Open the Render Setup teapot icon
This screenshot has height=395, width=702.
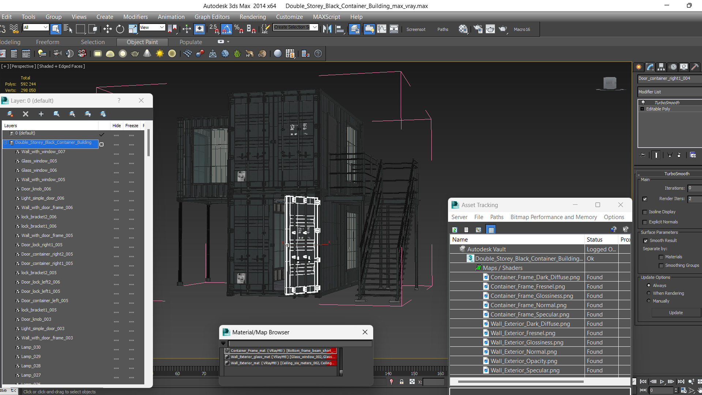[478, 29]
